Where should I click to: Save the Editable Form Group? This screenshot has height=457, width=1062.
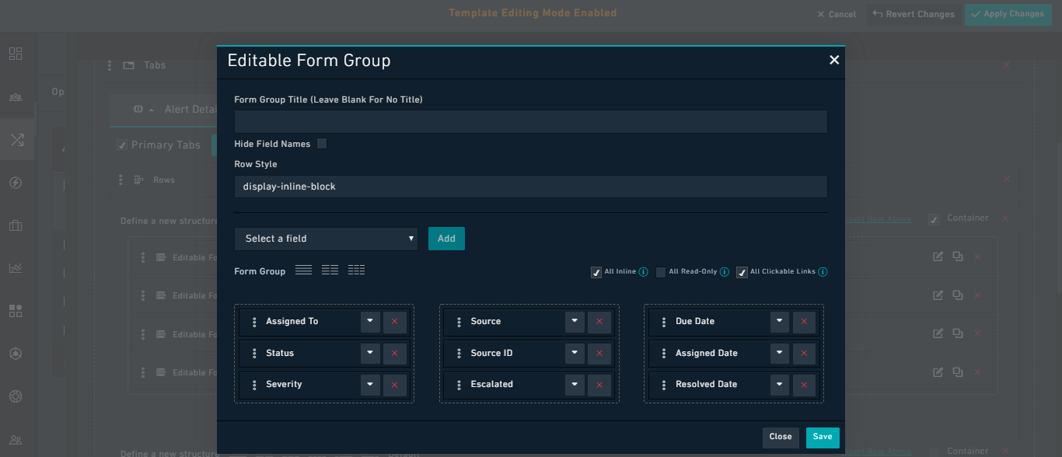822,437
